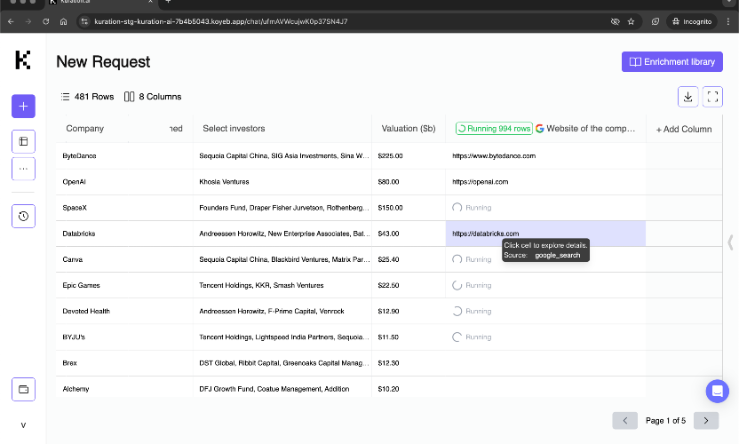Download the table with the download icon
The height and width of the screenshot is (444, 739).
click(688, 97)
